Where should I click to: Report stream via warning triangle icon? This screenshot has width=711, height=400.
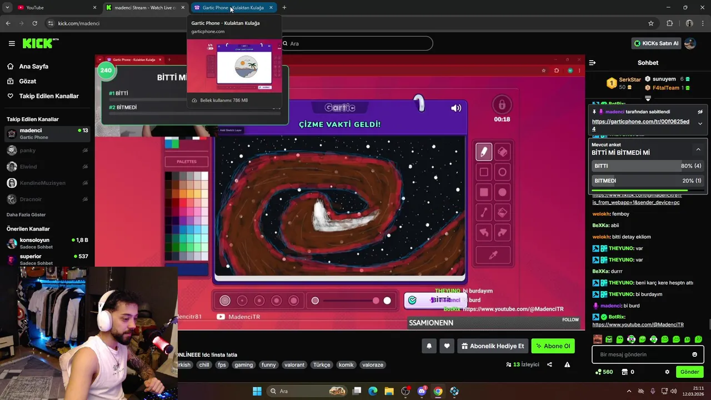(567, 364)
